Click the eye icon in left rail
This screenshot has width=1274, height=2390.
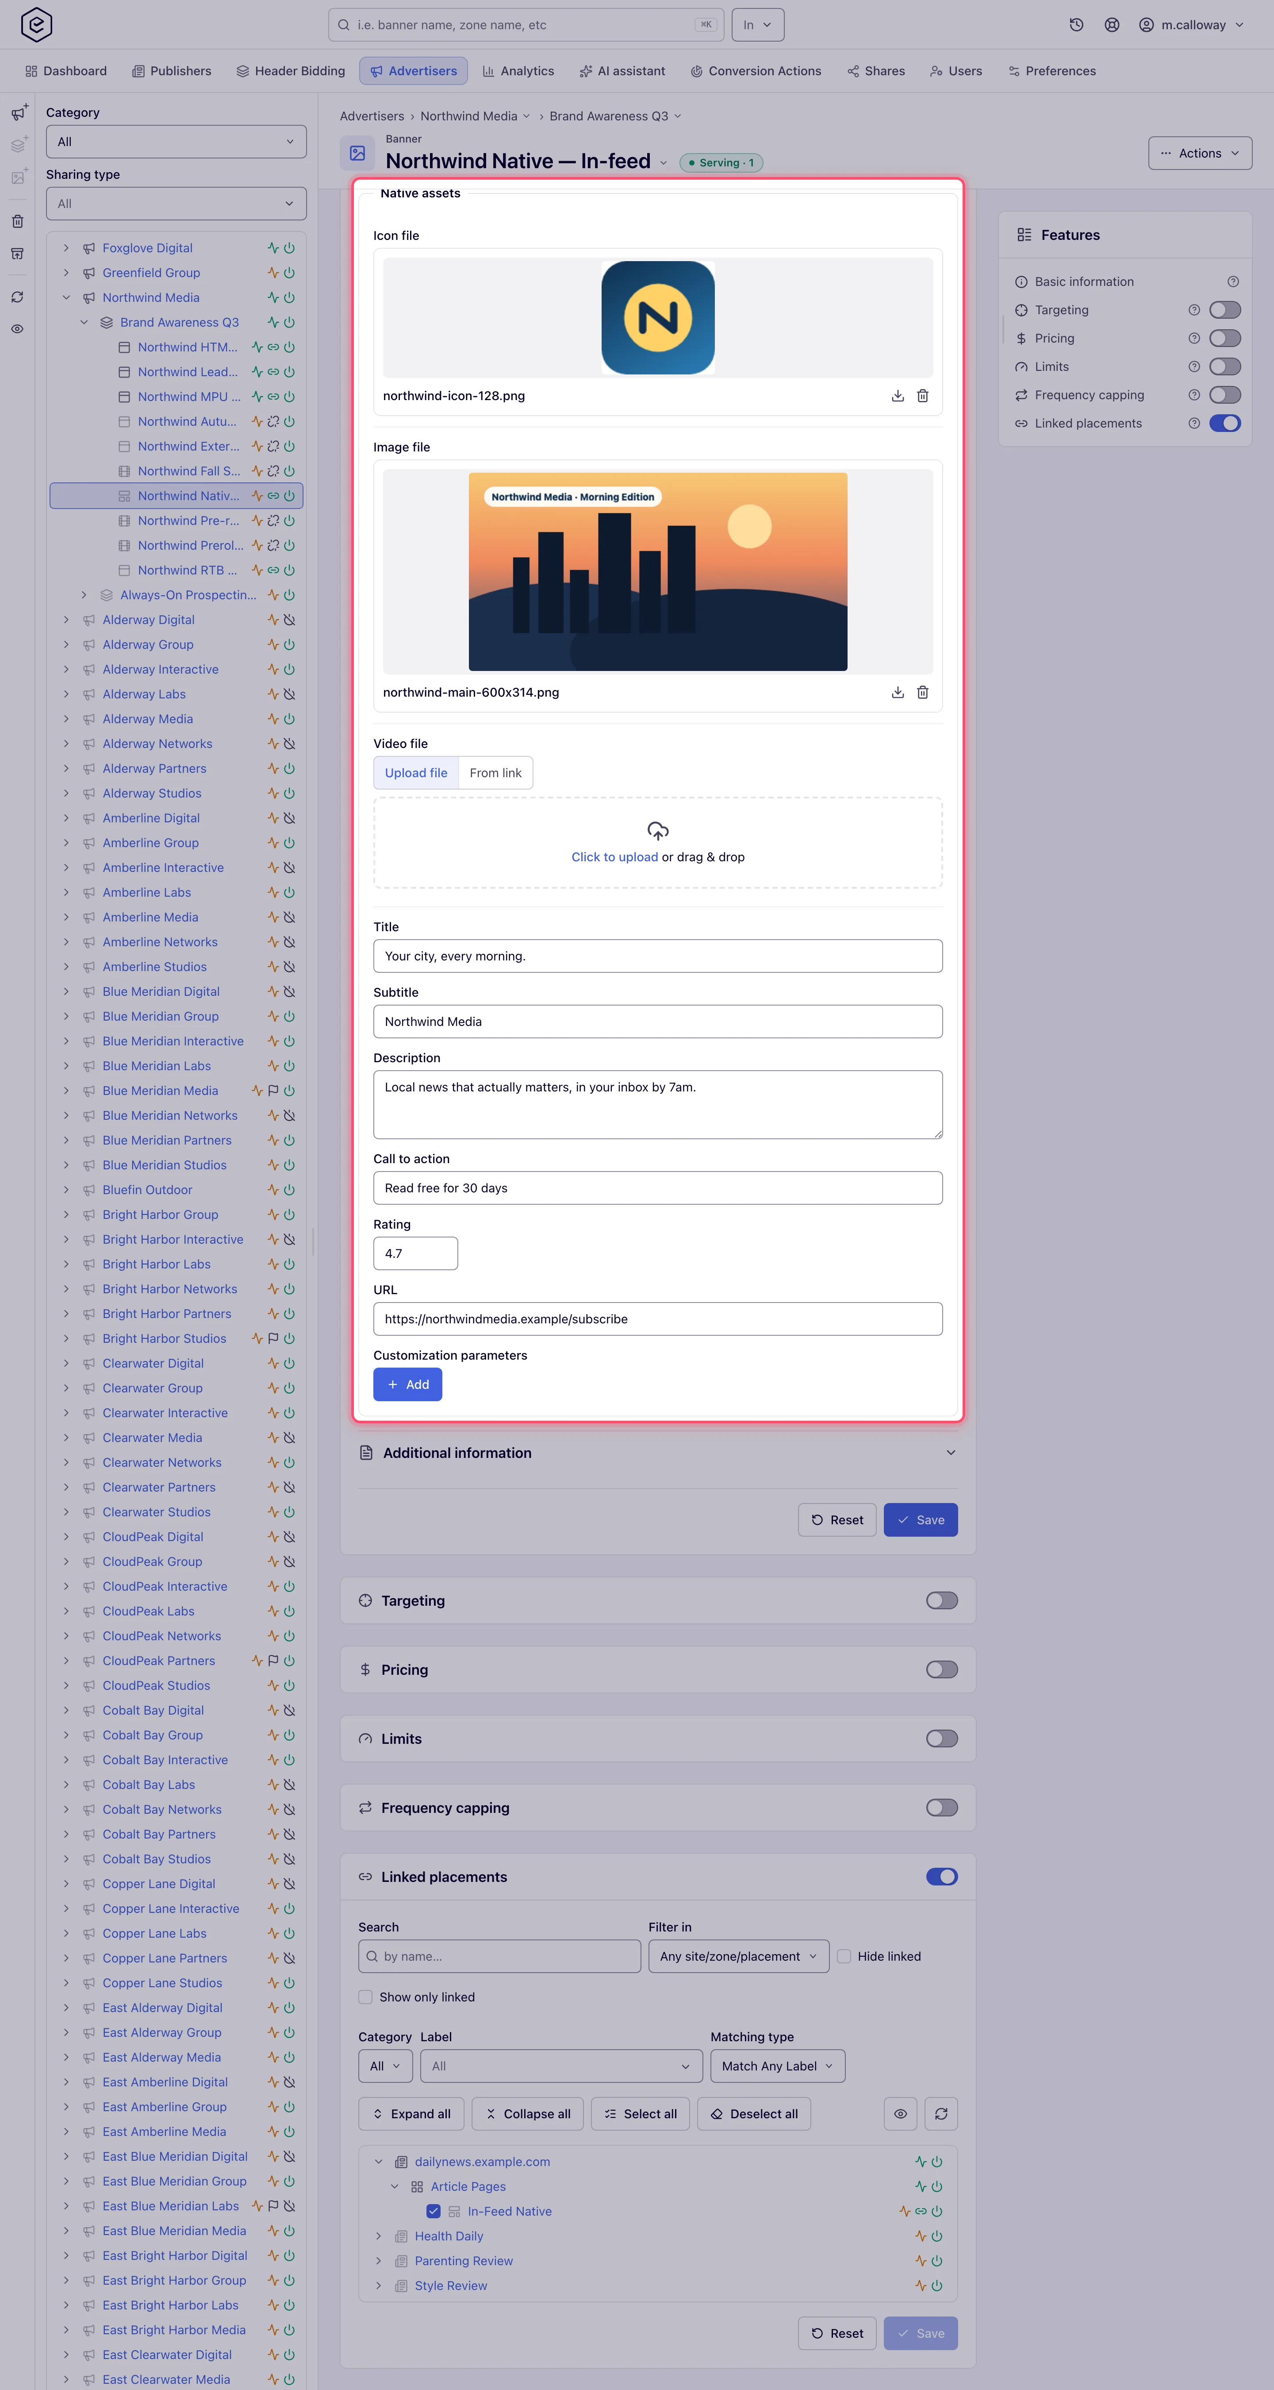coord(18,328)
